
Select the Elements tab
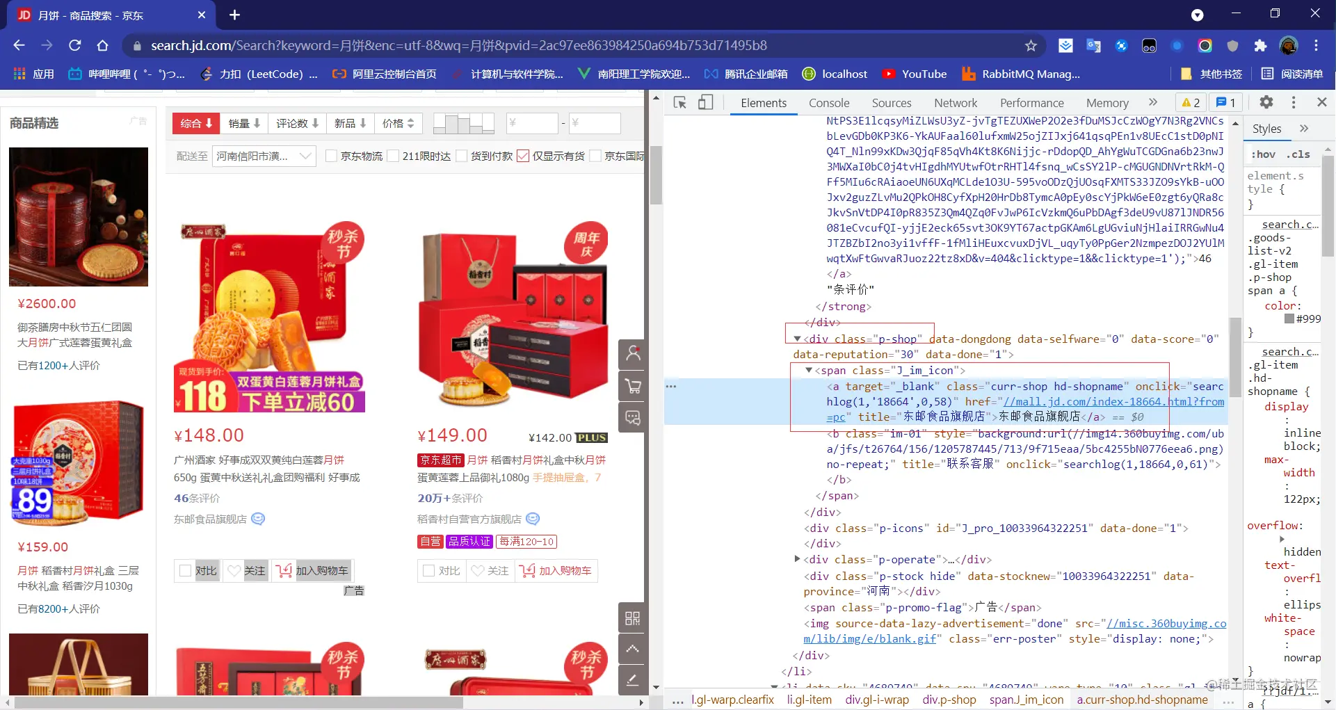pyautogui.click(x=764, y=103)
